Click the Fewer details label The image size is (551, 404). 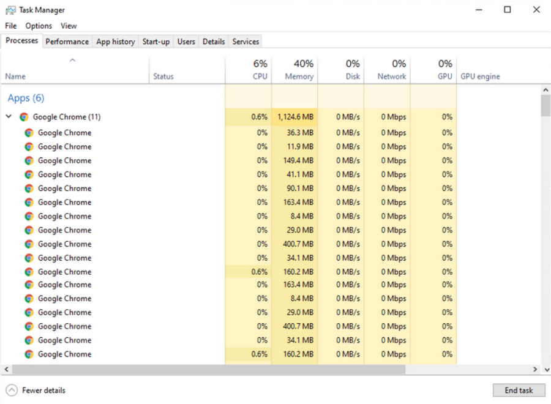pos(44,391)
